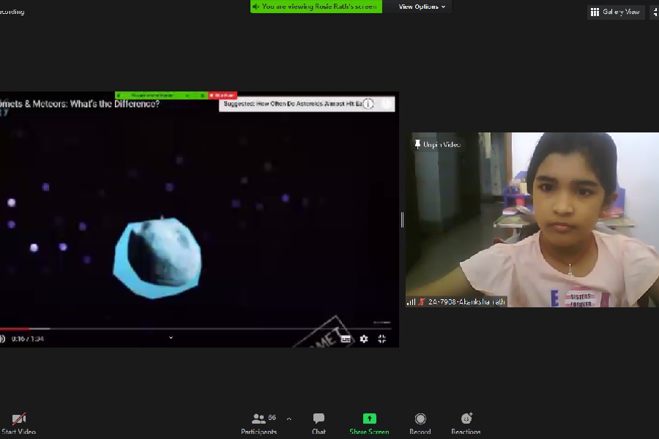This screenshot has width=659, height=439.
Task: Click the chevron below the video timeline
Action: [x=171, y=338]
